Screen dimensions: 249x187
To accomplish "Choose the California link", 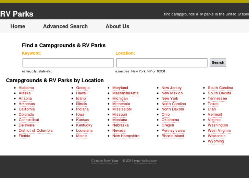I will pos(27,109).
